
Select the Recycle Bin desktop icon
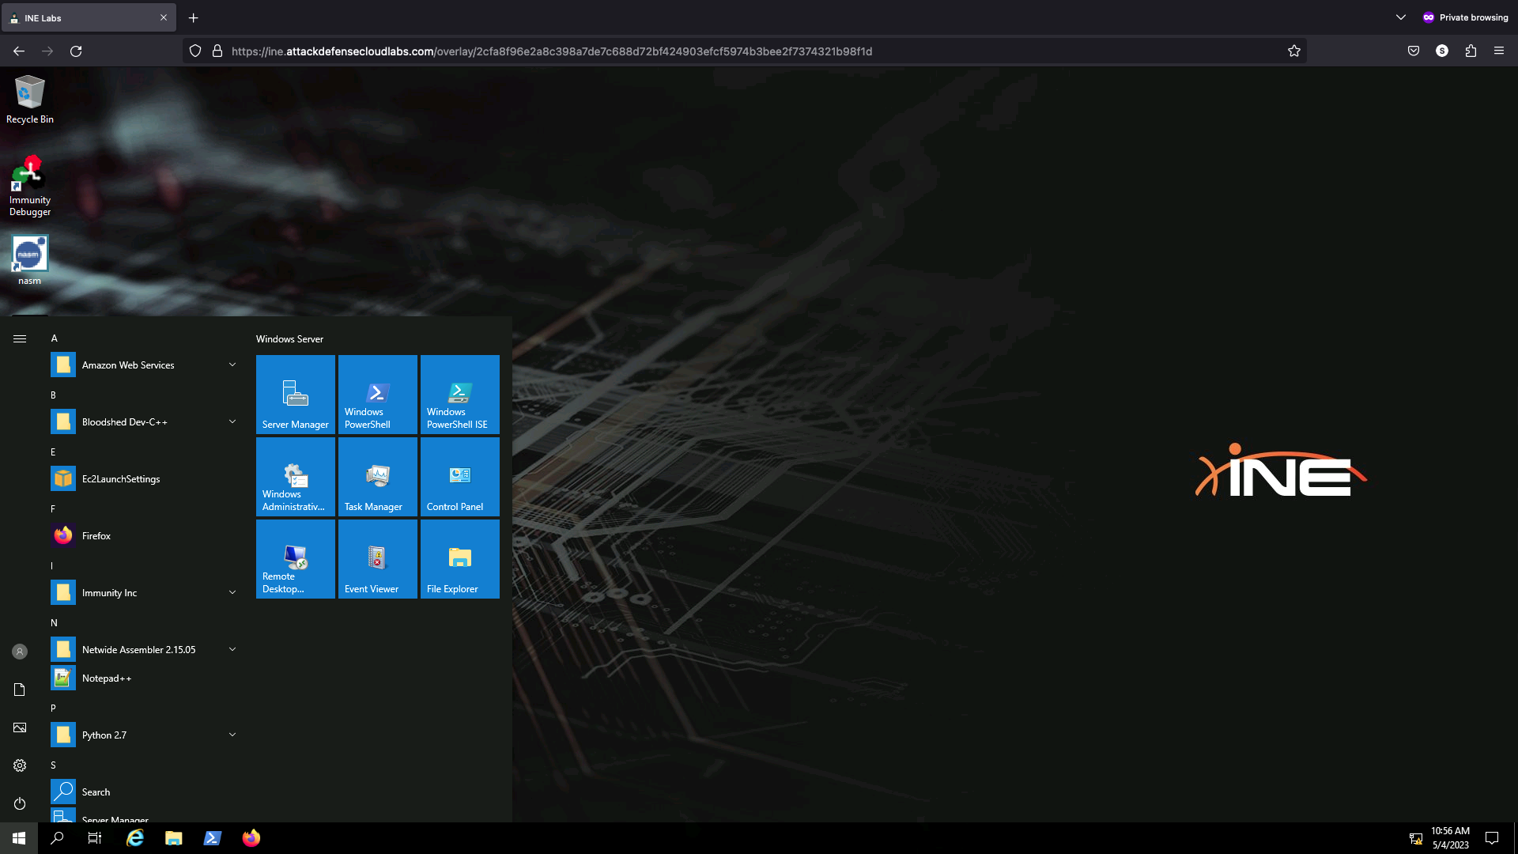[30, 100]
